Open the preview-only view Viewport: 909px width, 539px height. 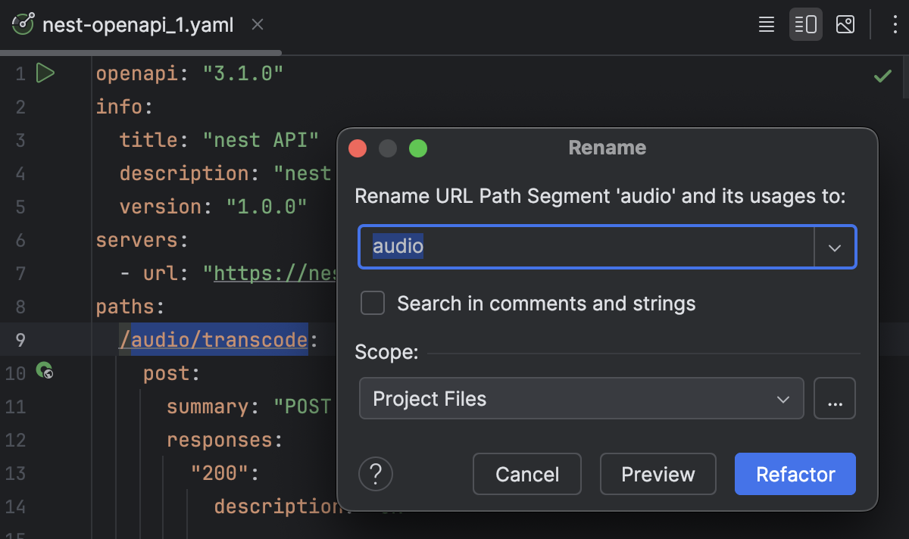[x=845, y=23]
